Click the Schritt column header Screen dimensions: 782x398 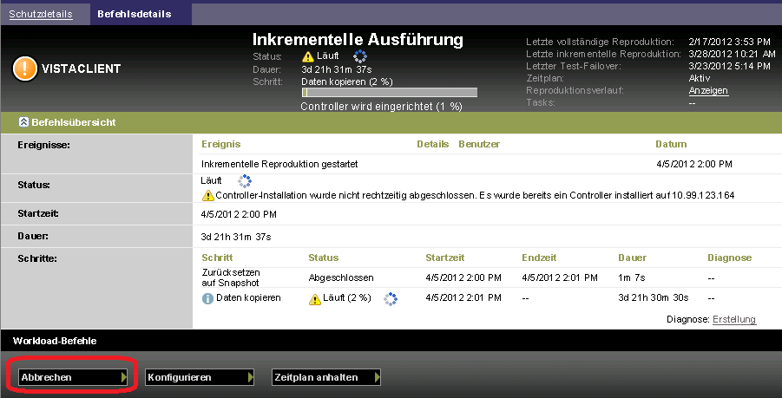(217, 258)
